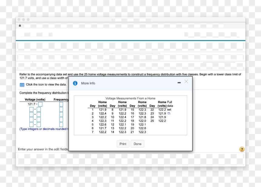Open the yellow question mark help icon
The image size is (261, 187).
pyautogui.click(x=242, y=149)
